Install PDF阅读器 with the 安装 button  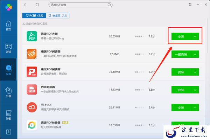point(181,90)
